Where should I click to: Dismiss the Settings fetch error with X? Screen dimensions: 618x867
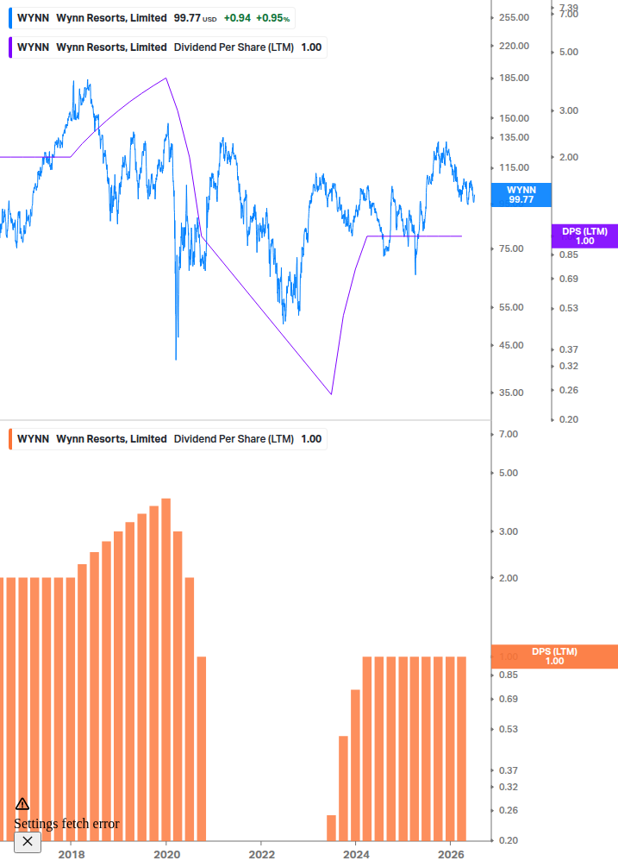point(28,842)
